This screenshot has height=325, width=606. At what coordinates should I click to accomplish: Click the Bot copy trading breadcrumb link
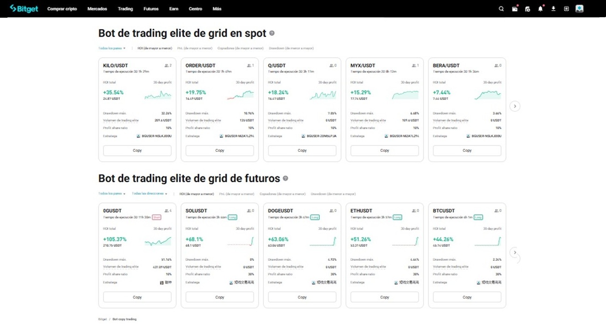[x=124, y=319]
